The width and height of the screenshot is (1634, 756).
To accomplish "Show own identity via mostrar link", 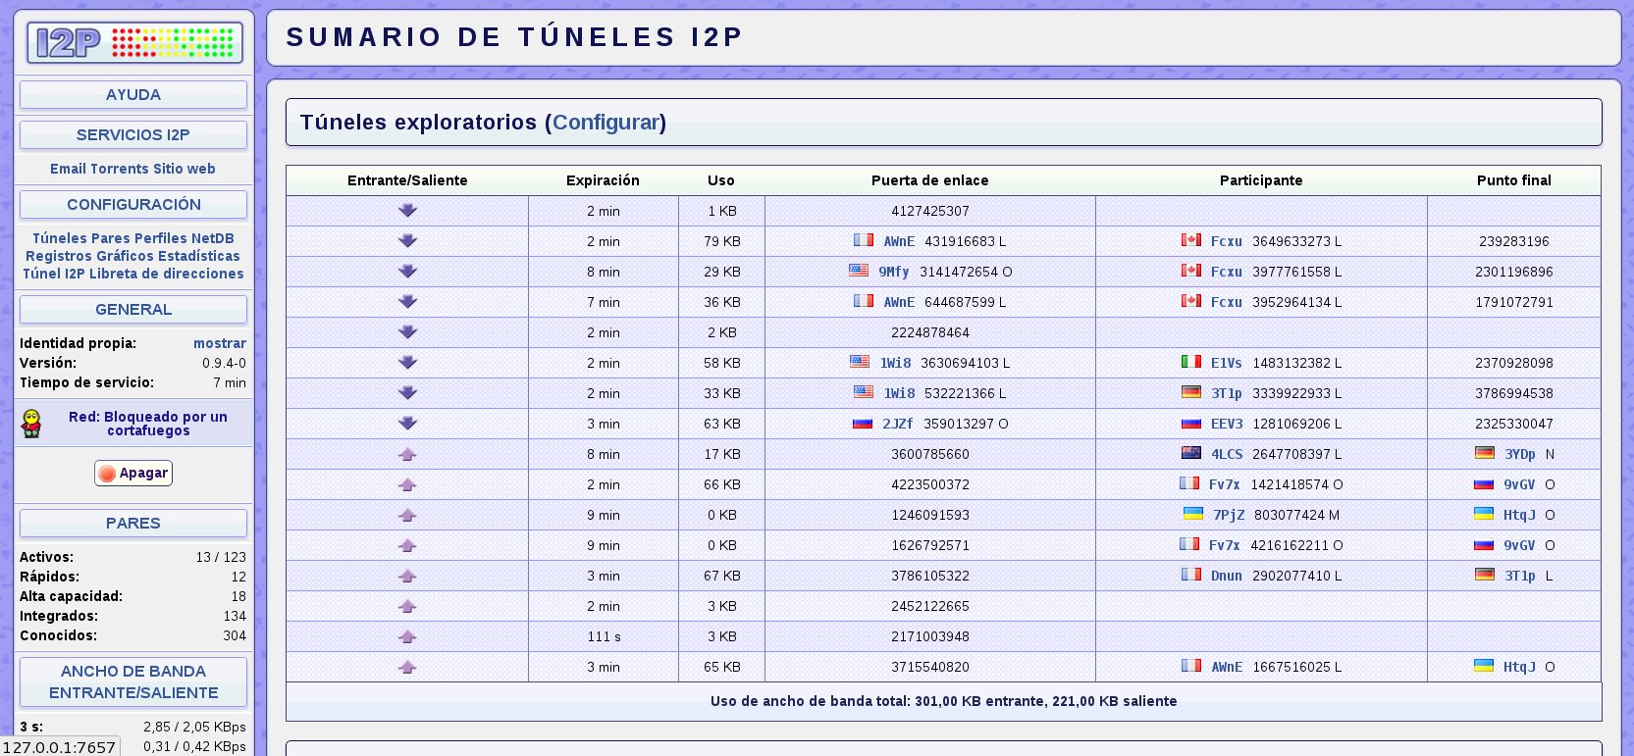I will click(x=220, y=343).
